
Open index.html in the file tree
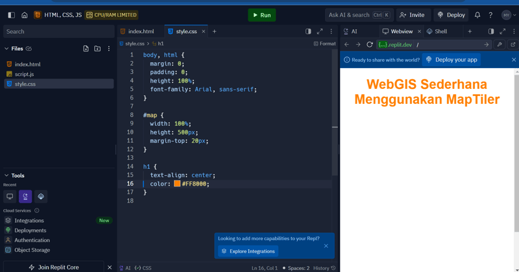pyautogui.click(x=58, y=64)
